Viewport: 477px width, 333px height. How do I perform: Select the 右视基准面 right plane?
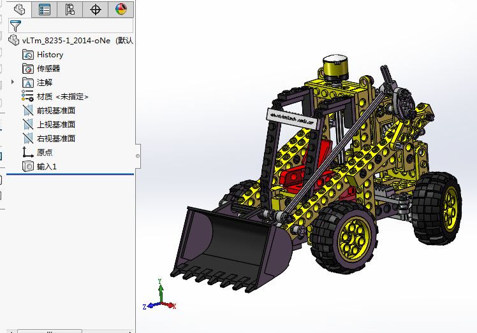(55, 138)
